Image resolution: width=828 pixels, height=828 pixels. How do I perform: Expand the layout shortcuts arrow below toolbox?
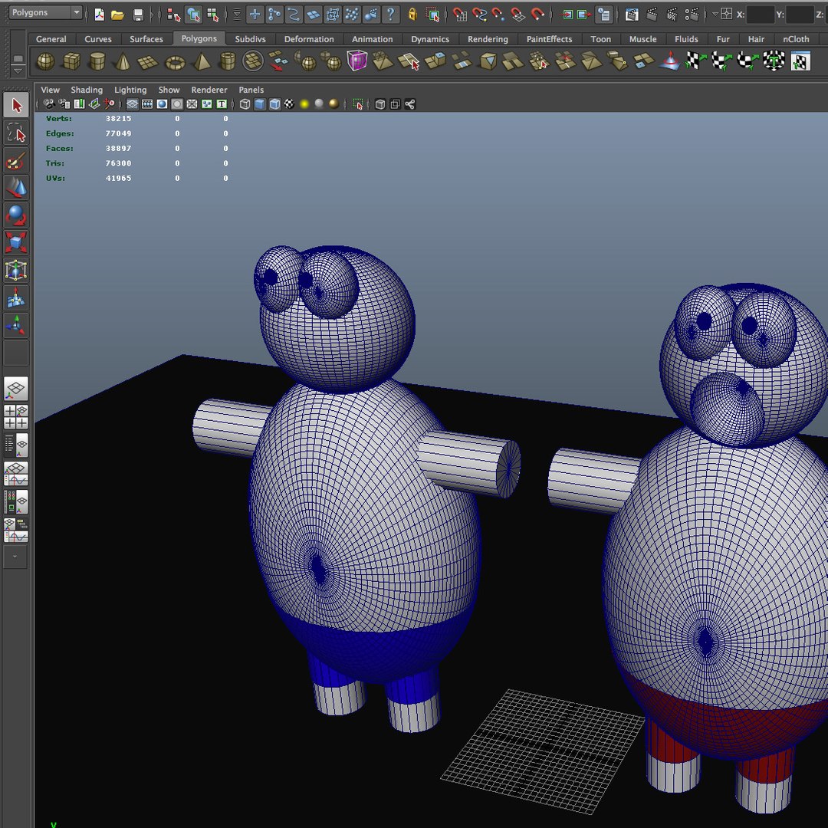pos(15,557)
